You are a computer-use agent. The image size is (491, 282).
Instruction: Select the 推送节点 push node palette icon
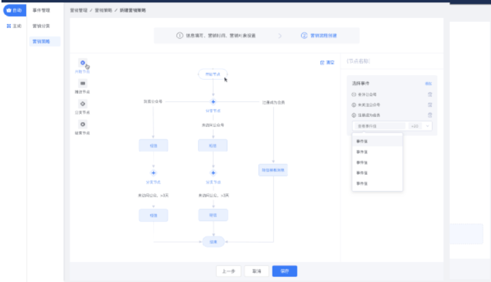(x=83, y=83)
